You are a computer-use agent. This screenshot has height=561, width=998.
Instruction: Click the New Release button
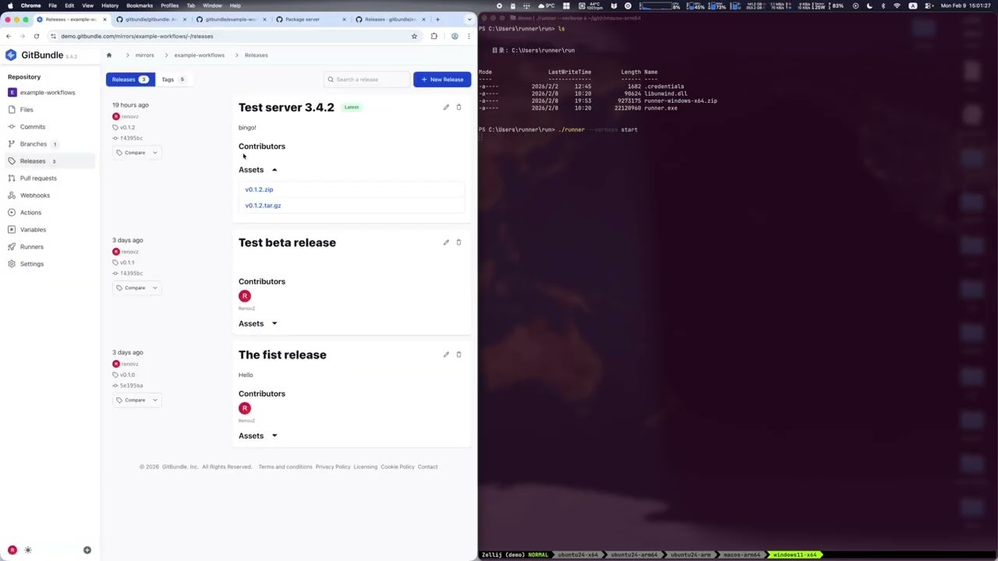442,79
